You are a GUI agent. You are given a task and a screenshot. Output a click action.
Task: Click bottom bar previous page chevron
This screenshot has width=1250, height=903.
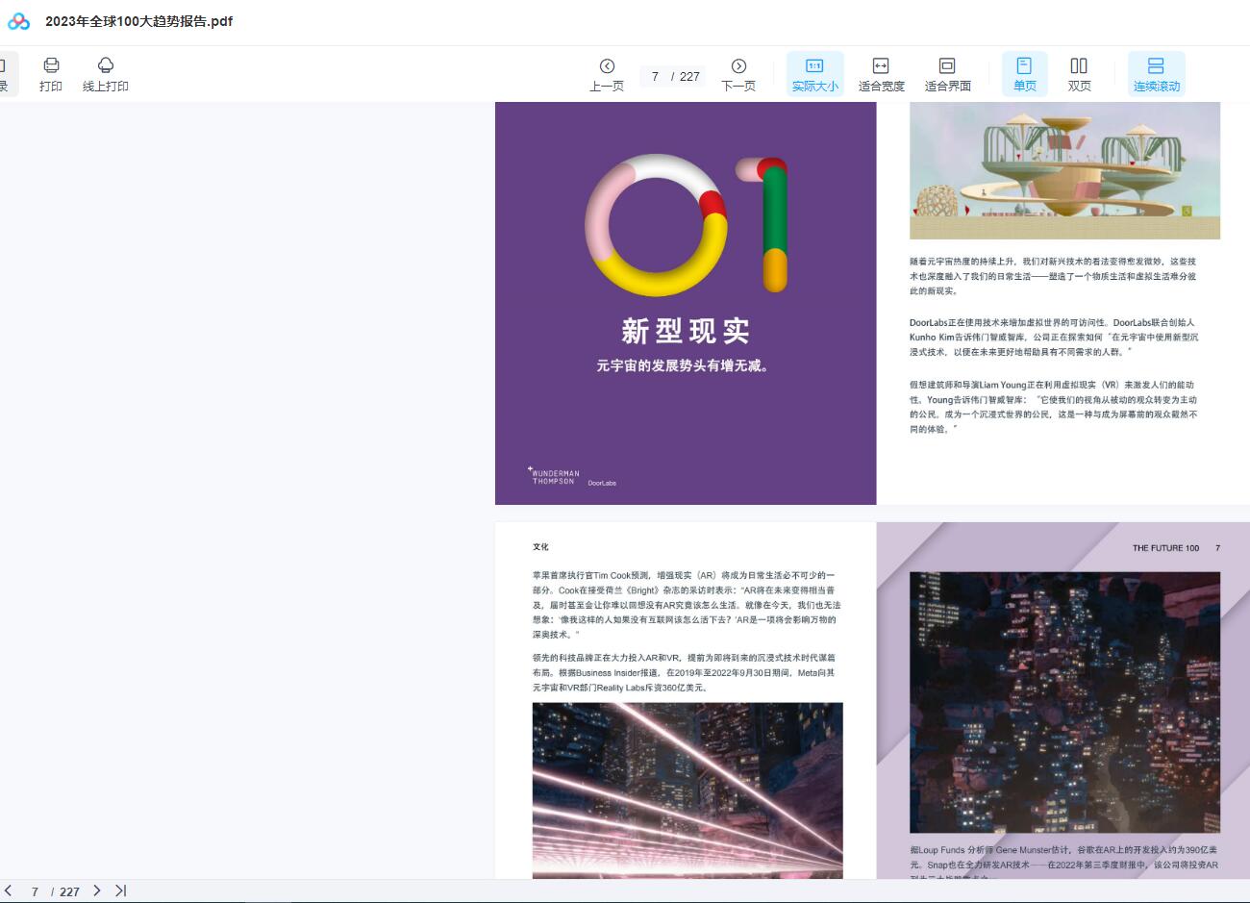pos(9,890)
